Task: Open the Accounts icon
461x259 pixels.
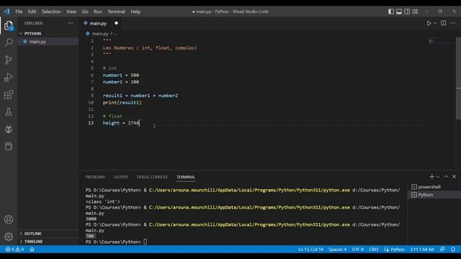Action: click(x=9, y=219)
